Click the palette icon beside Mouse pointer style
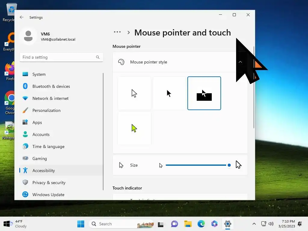Screen dimensions: 308x231 (x=121, y=62)
